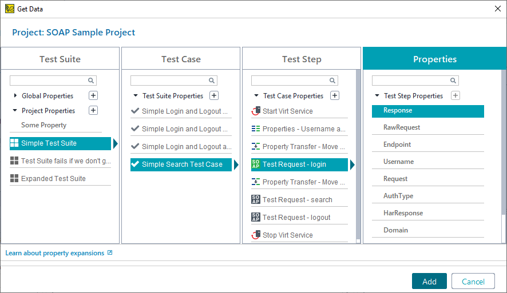Image resolution: width=507 pixels, height=293 pixels.
Task: Click the Test Suite column header
Action: tap(60, 59)
